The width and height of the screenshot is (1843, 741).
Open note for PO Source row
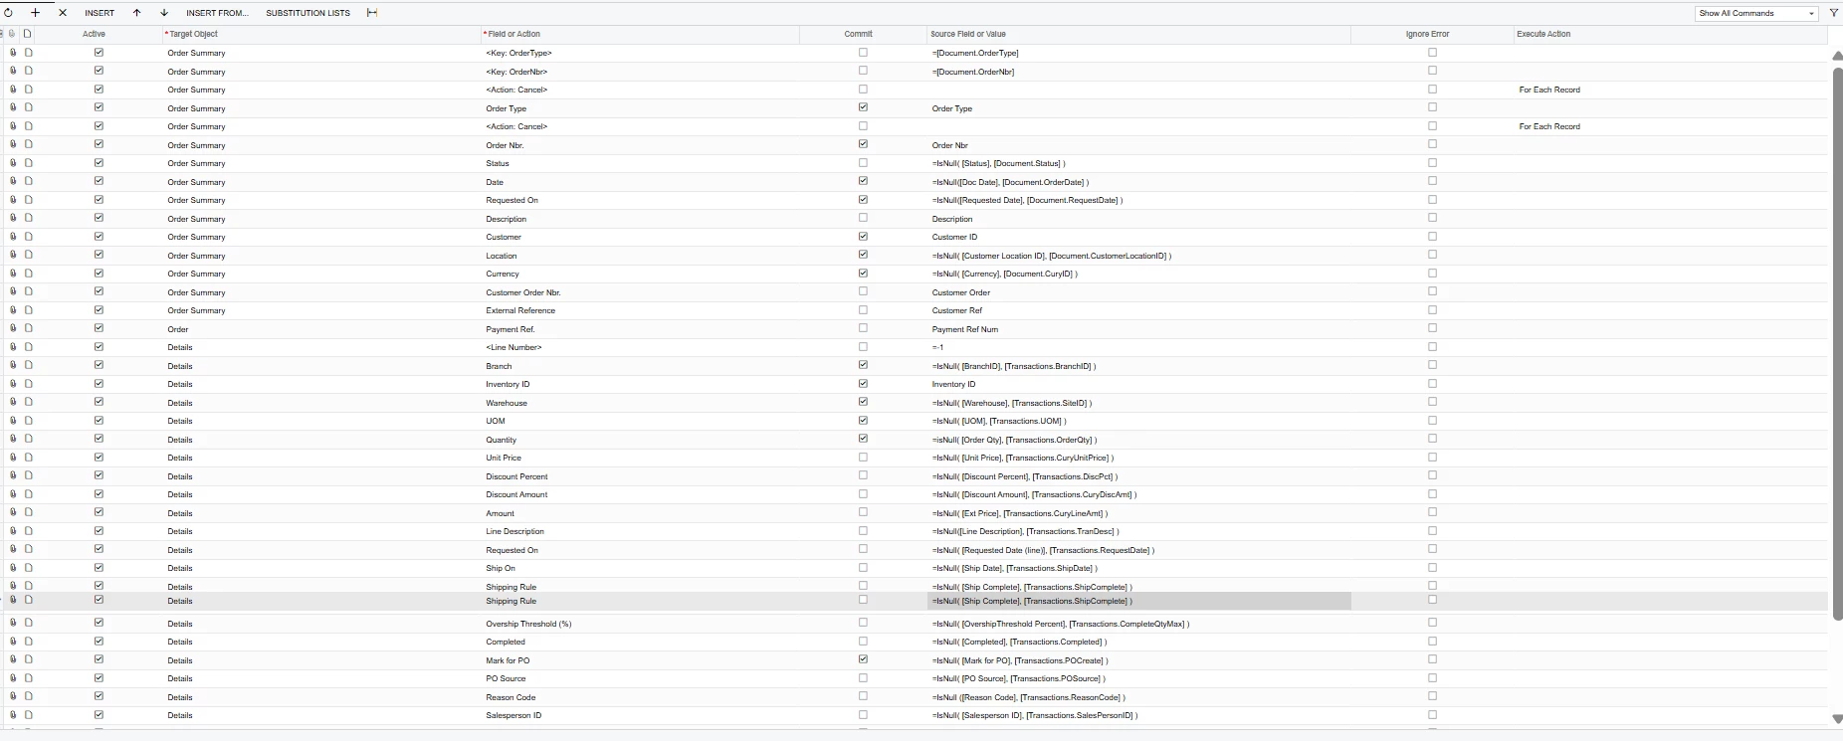coord(29,678)
